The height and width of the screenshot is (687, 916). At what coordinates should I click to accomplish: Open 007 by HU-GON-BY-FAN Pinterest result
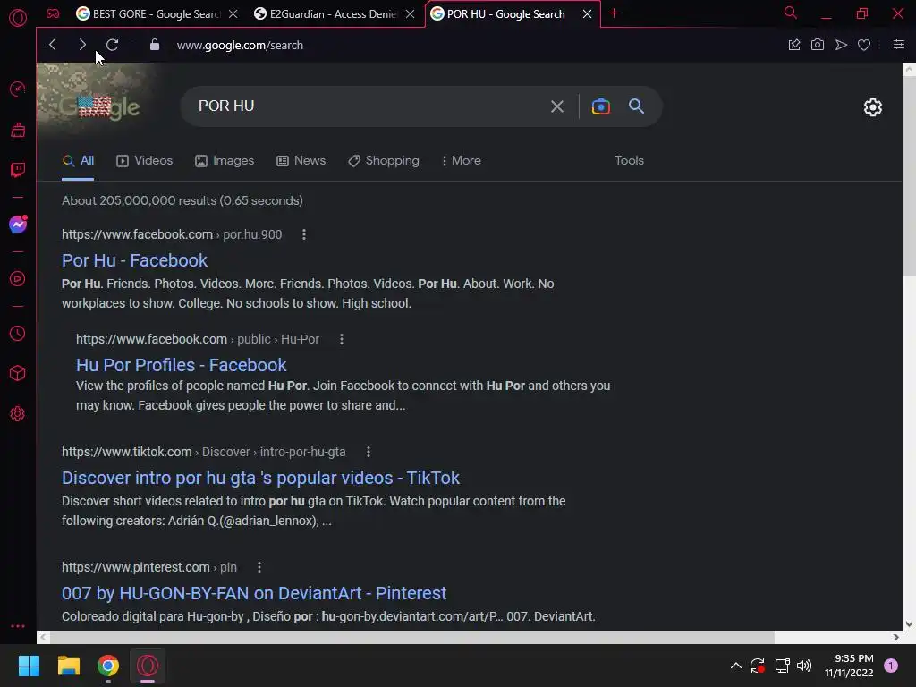(x=254, y=593)
